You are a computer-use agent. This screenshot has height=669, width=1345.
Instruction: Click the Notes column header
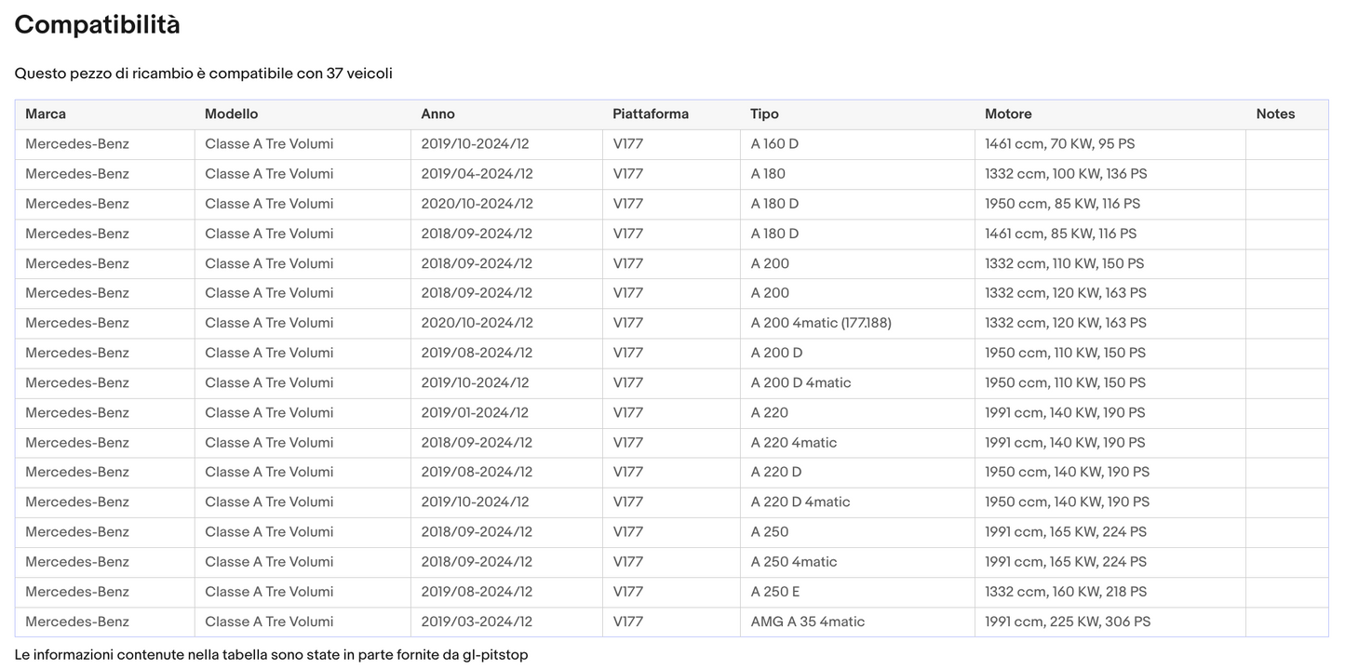[x=1275, y=114]
